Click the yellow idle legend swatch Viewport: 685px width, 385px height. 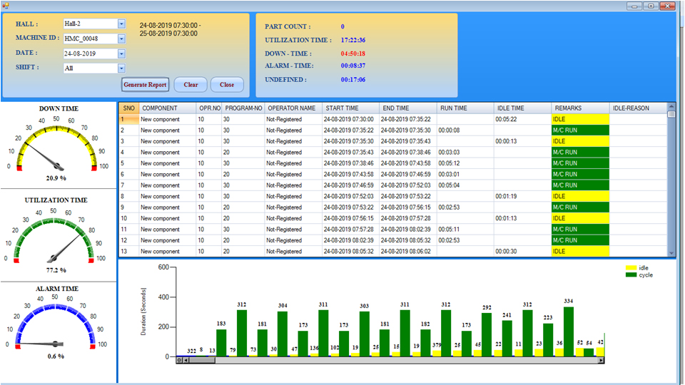point(631,268)
